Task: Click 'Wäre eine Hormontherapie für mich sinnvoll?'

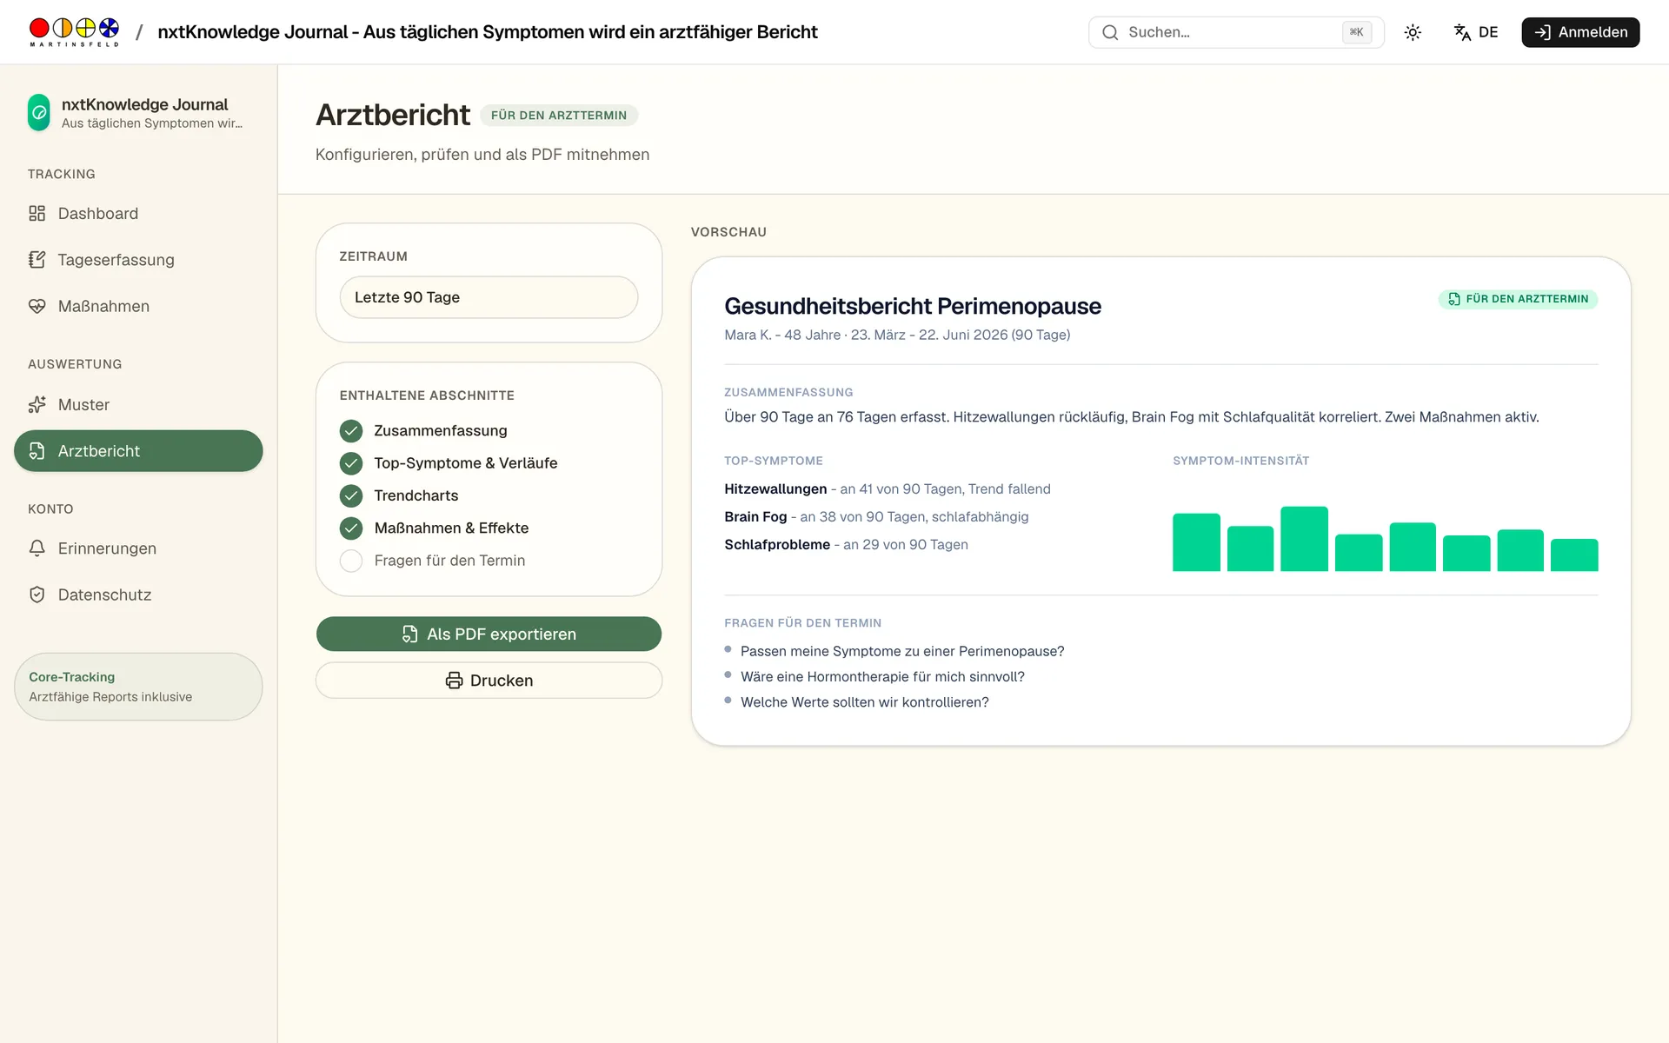Action: 882,677
